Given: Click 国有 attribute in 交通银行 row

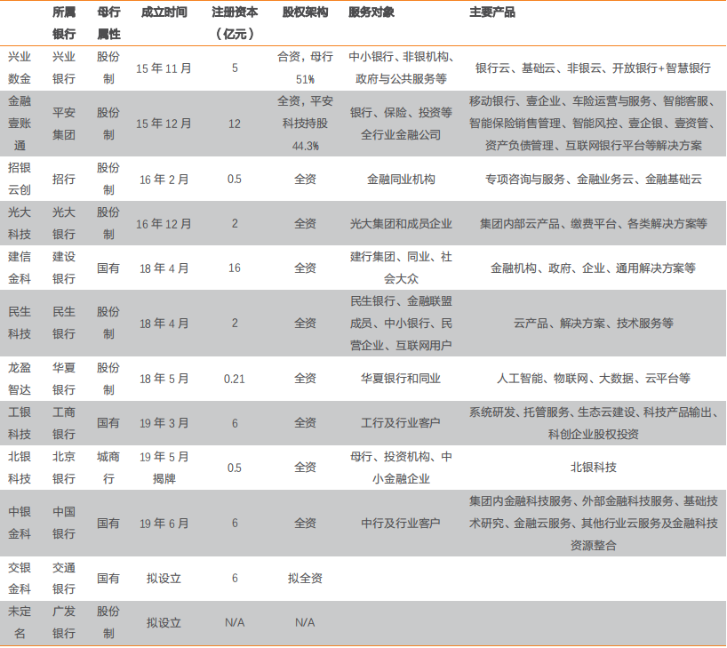Looking at the screenshot, I should pos(108,579).
